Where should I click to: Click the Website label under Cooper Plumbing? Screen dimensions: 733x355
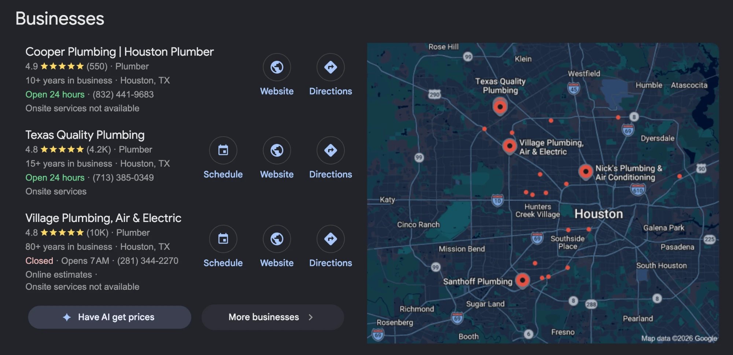pos(277,91)
